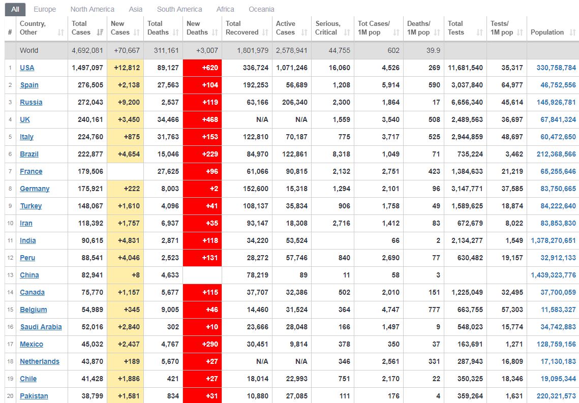Sort by Deaths/1M pop arrow icon
The width and height of the screenshot is (579, 403).
click(437, 33)
